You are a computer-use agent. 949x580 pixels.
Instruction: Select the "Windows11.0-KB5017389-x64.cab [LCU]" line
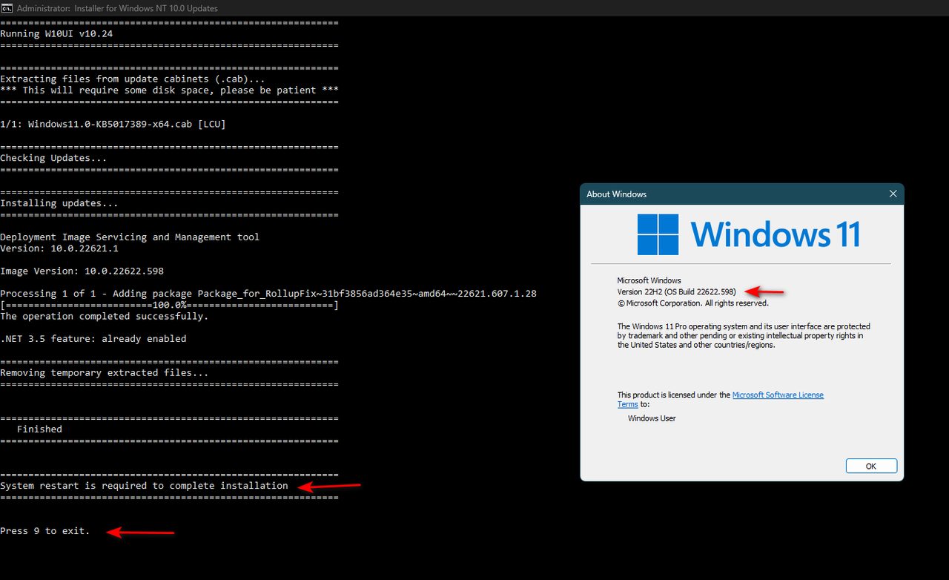113,124
